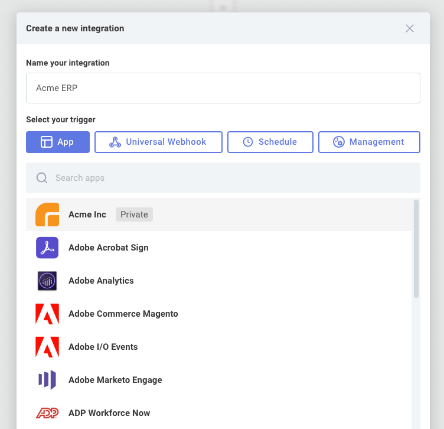Click the clock icon in Schedule button
Image resolution: width=444 pixels, height=429 pixels.
pyautogui.click(x=248, y=142)
